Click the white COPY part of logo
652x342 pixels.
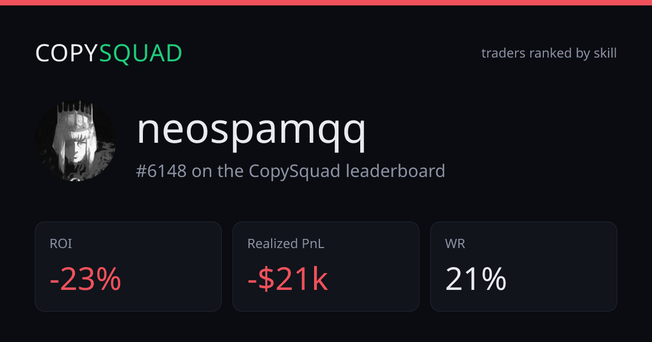67,53
